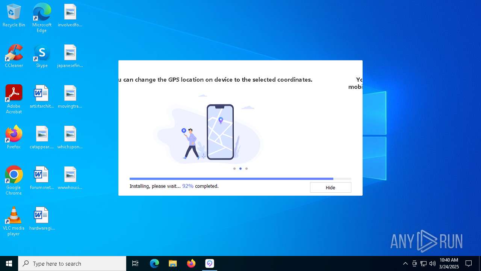Select the japanesefin... image file
This screenshot has width=481, height=271.
(x=70, y=56)
